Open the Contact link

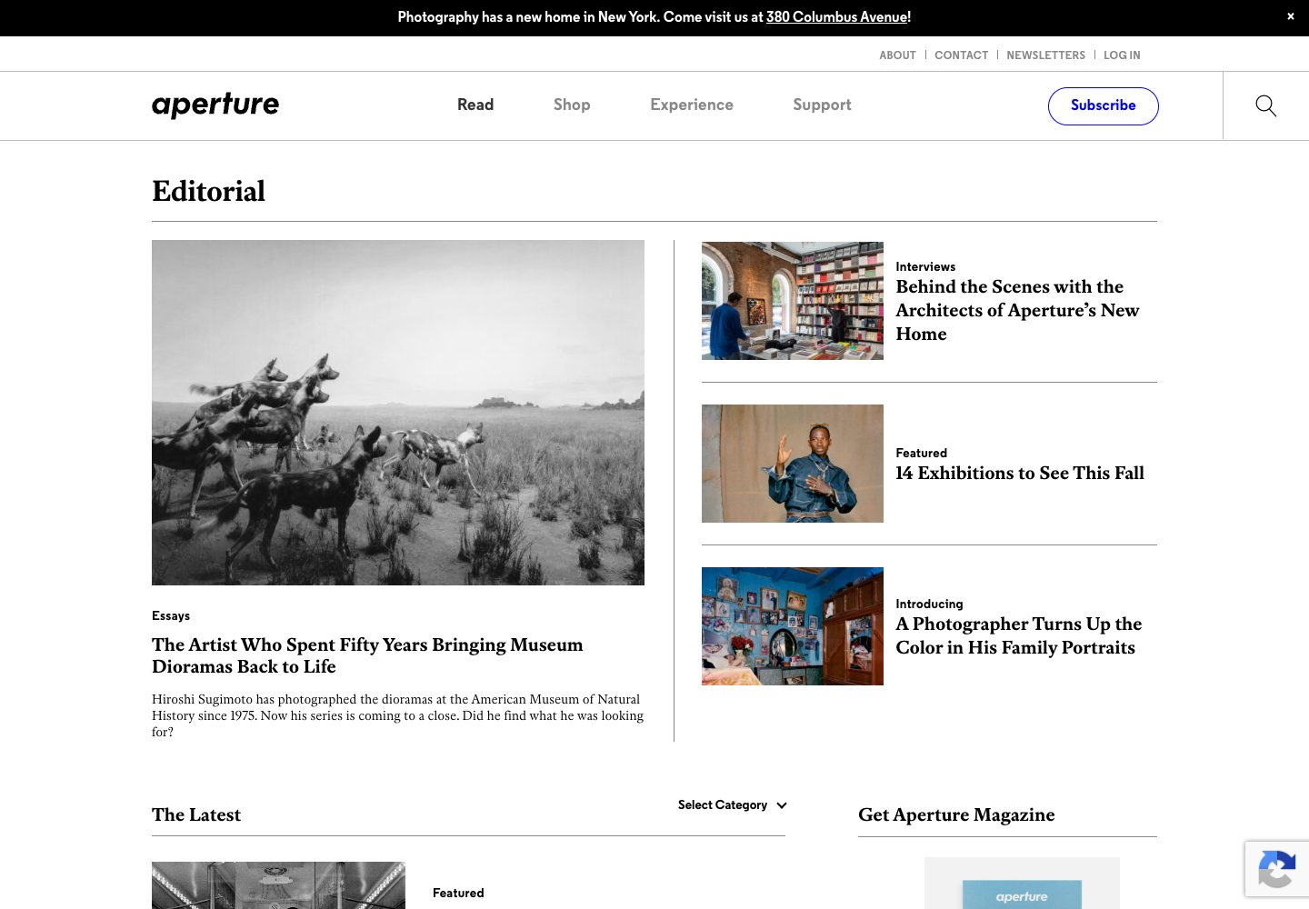click(x=961, y=55)
